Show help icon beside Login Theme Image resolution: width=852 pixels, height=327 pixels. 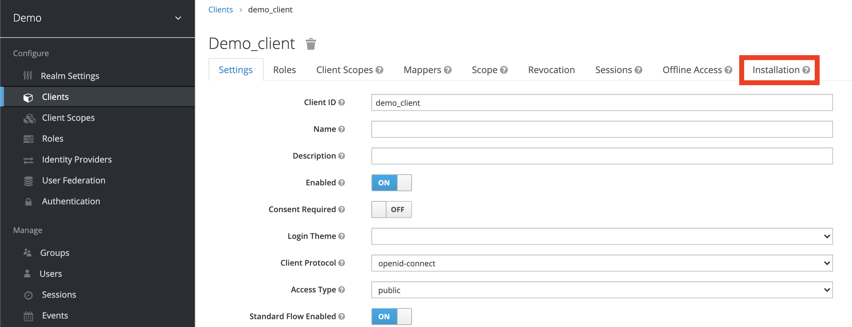point(342,236)
